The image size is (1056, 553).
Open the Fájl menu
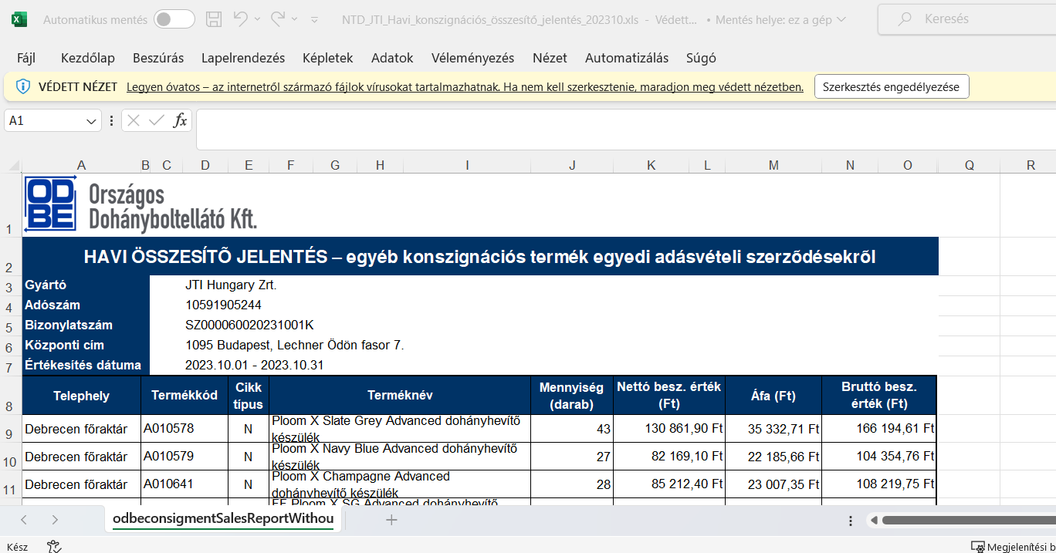(26, 58)
